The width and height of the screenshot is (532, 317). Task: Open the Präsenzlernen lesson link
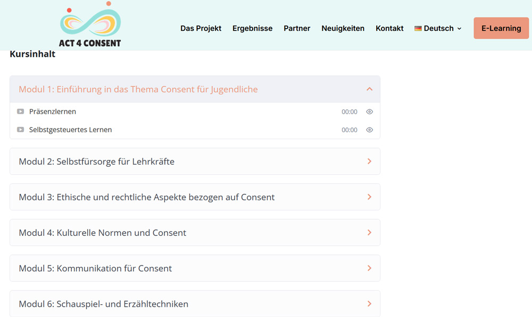click(53, 112)
